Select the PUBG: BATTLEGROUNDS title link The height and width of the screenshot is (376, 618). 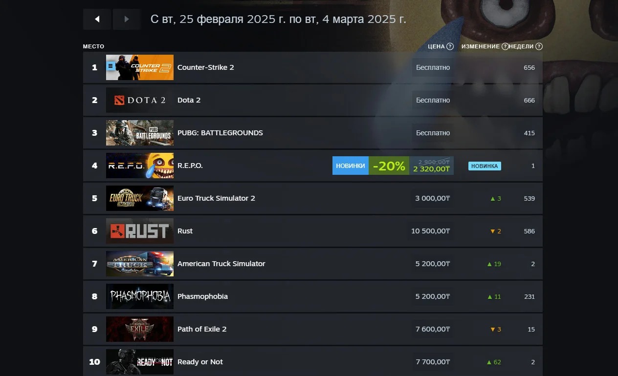tap(220, 133)
